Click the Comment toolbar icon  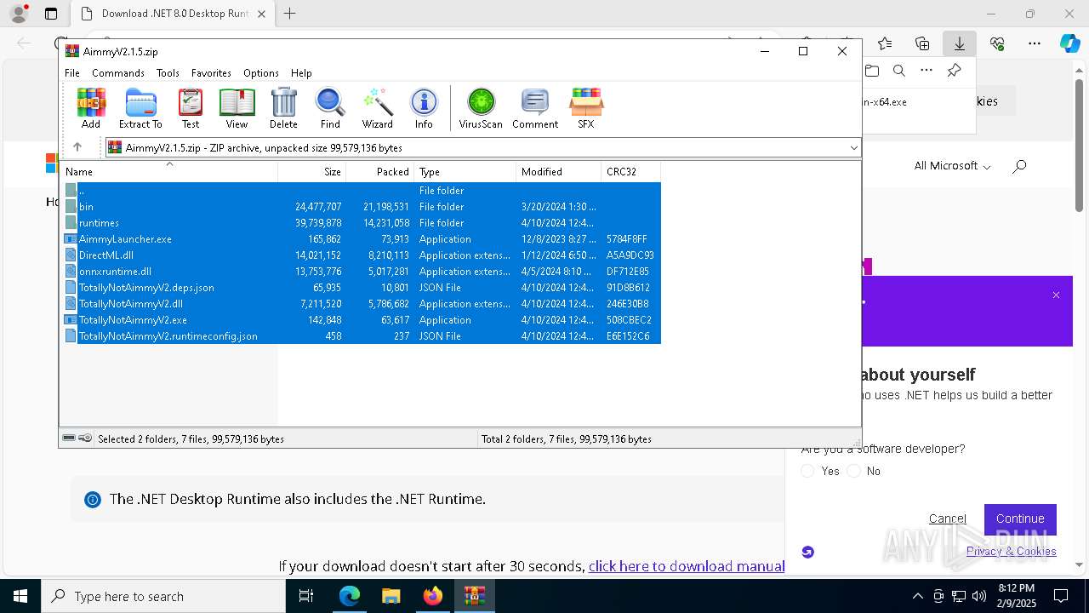pyautogui.click(x=535, y=108)
